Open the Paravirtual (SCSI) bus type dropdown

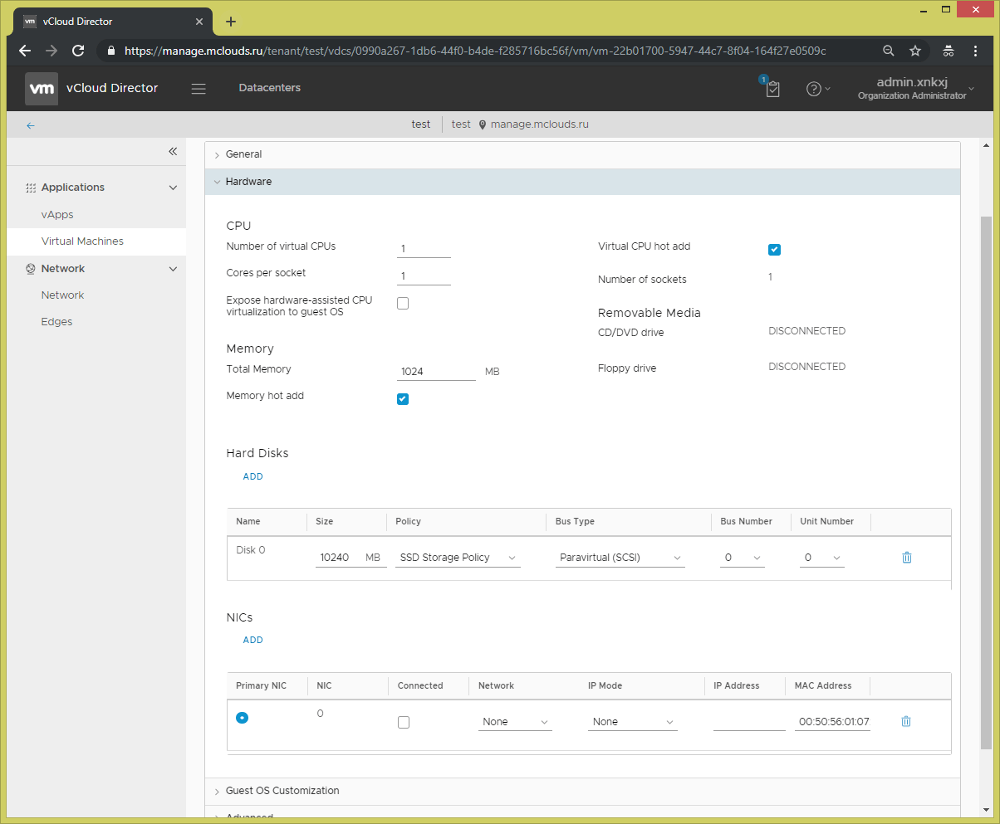[620, 558]
